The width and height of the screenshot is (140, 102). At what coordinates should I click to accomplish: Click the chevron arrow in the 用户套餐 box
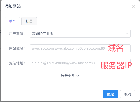coord(127,34)
